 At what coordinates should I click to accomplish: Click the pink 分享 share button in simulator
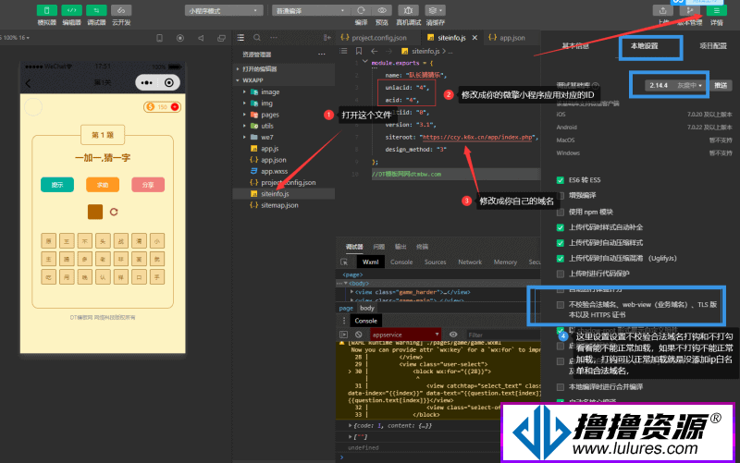coord(148,185)
